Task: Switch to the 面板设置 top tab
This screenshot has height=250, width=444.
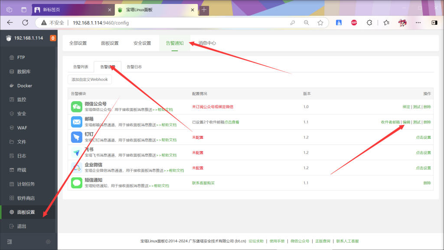Action: (x=110, y=43)
